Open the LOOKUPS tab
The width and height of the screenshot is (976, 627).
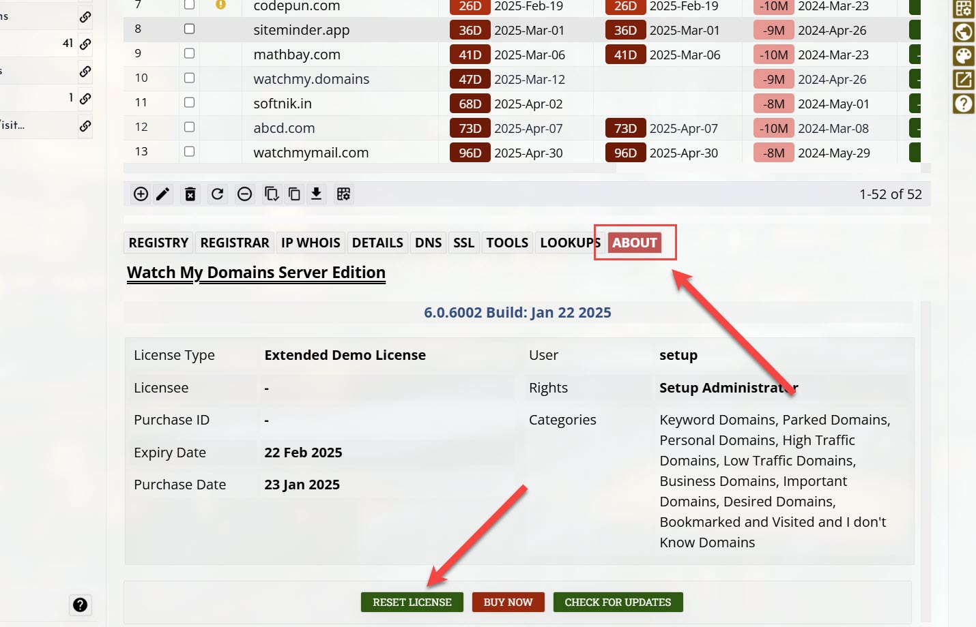point(570,243)
